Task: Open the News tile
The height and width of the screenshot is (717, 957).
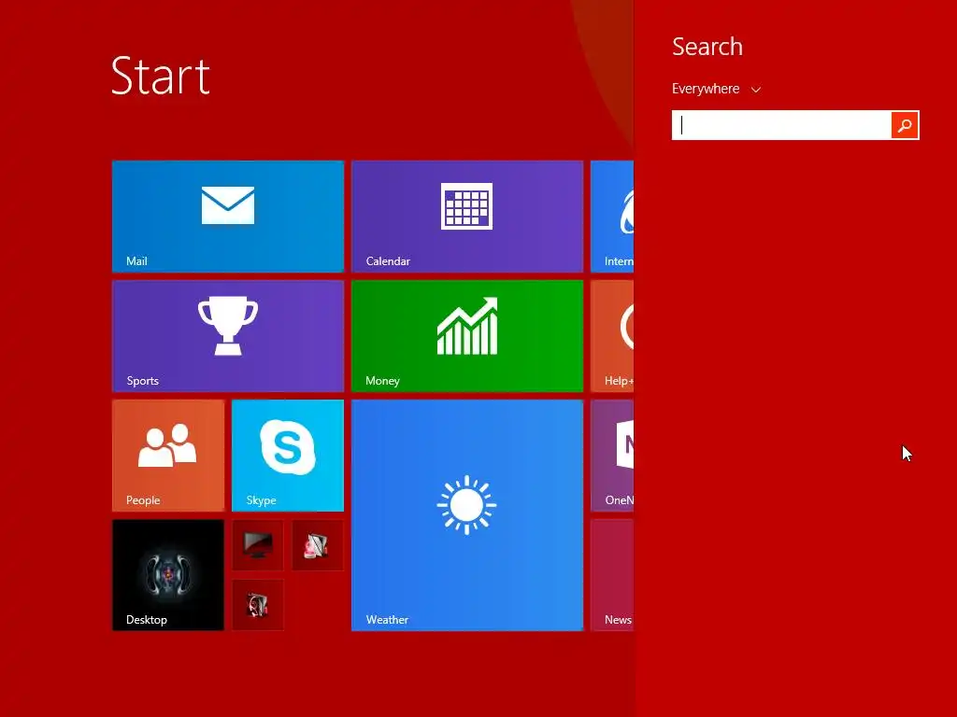Action: [612, 574]
